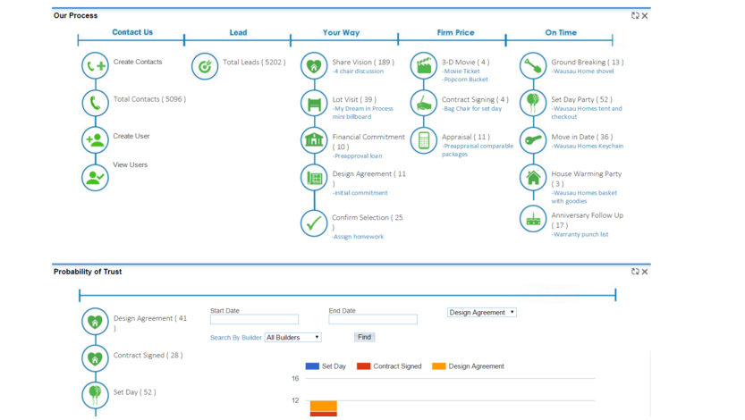Click Move in Date ( 36 ) text
The width and height of the screenshot is (745, 420).
click(x=582, y=137)
